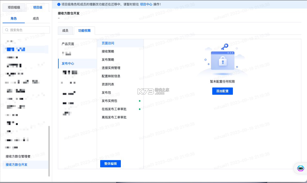The image size is (307, 183).
Task: Switch to the 项目组级 tab
Action: [14, 7]
